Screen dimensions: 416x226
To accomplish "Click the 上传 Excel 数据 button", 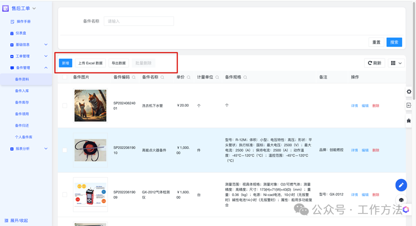I will (x=91, y=63).
